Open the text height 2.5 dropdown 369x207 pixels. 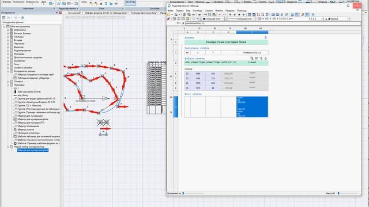click(x=322, y=19)
